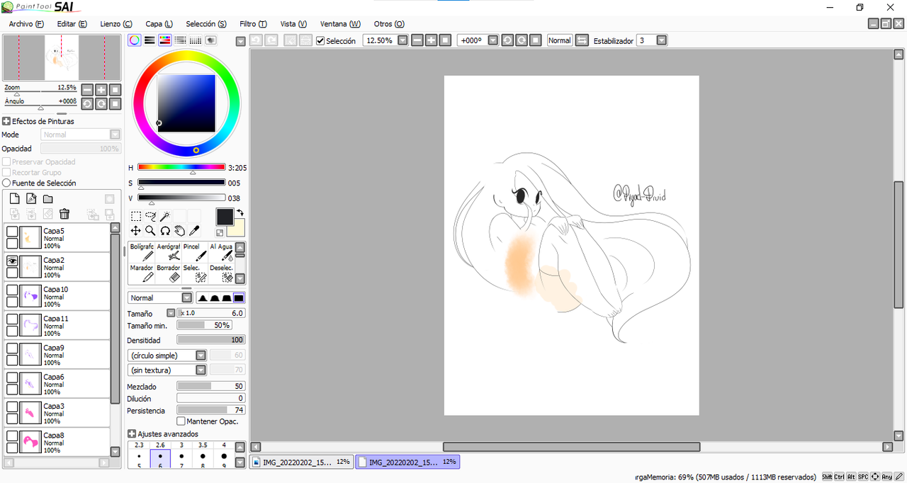Viewport: 907px width, 483px height.
Task: Enable the Mantener Opac. checkbox
Action: click(181, 421)
